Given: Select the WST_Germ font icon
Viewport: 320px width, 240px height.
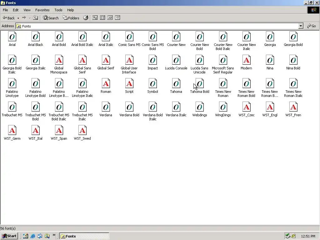Looking at the screenshot, I should [12, 131].
